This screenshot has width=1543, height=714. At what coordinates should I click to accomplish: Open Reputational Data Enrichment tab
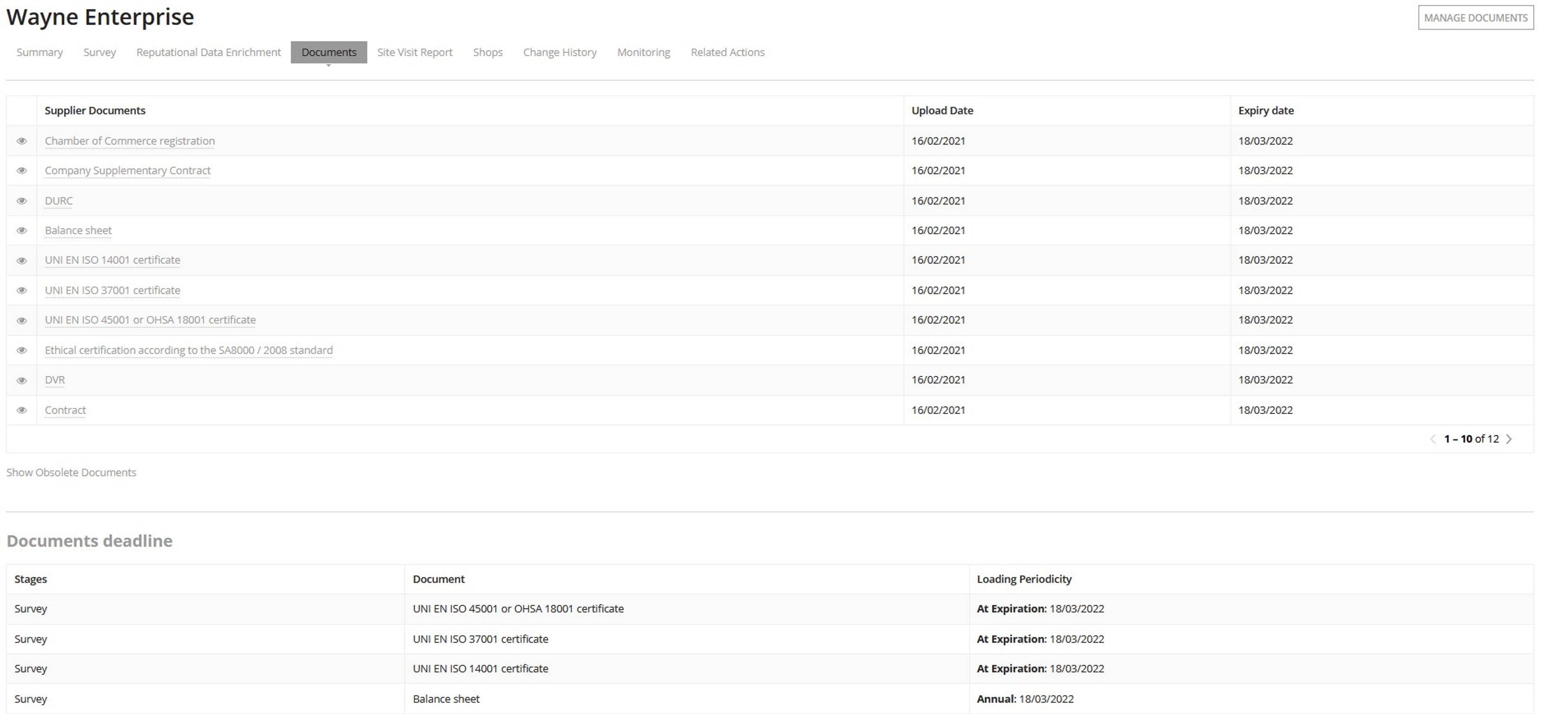pyautogui.click(x=209, y=52)
